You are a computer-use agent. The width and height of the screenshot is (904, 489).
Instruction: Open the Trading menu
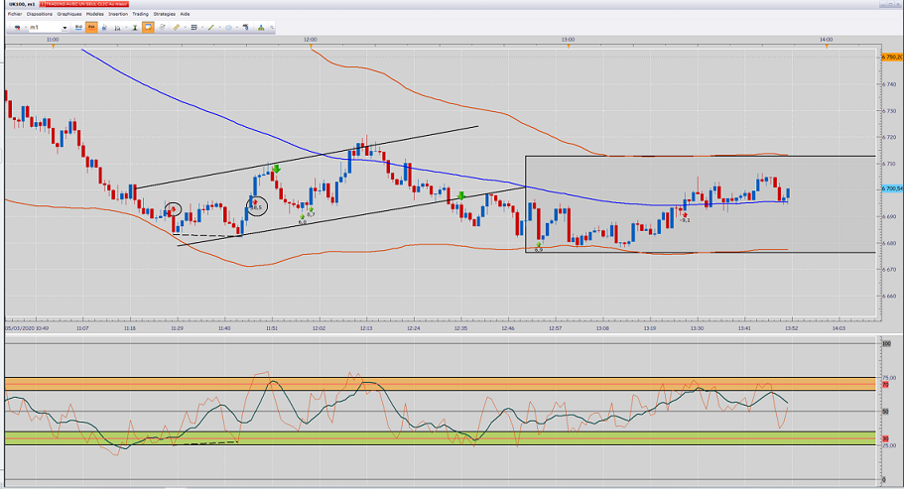pos(140,14)
